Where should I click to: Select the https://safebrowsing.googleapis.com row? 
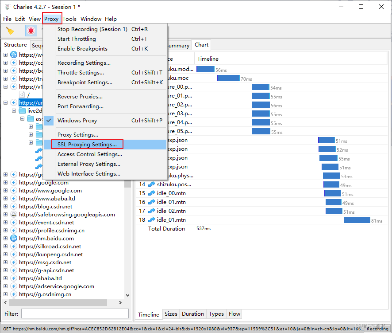click(67, 215)
